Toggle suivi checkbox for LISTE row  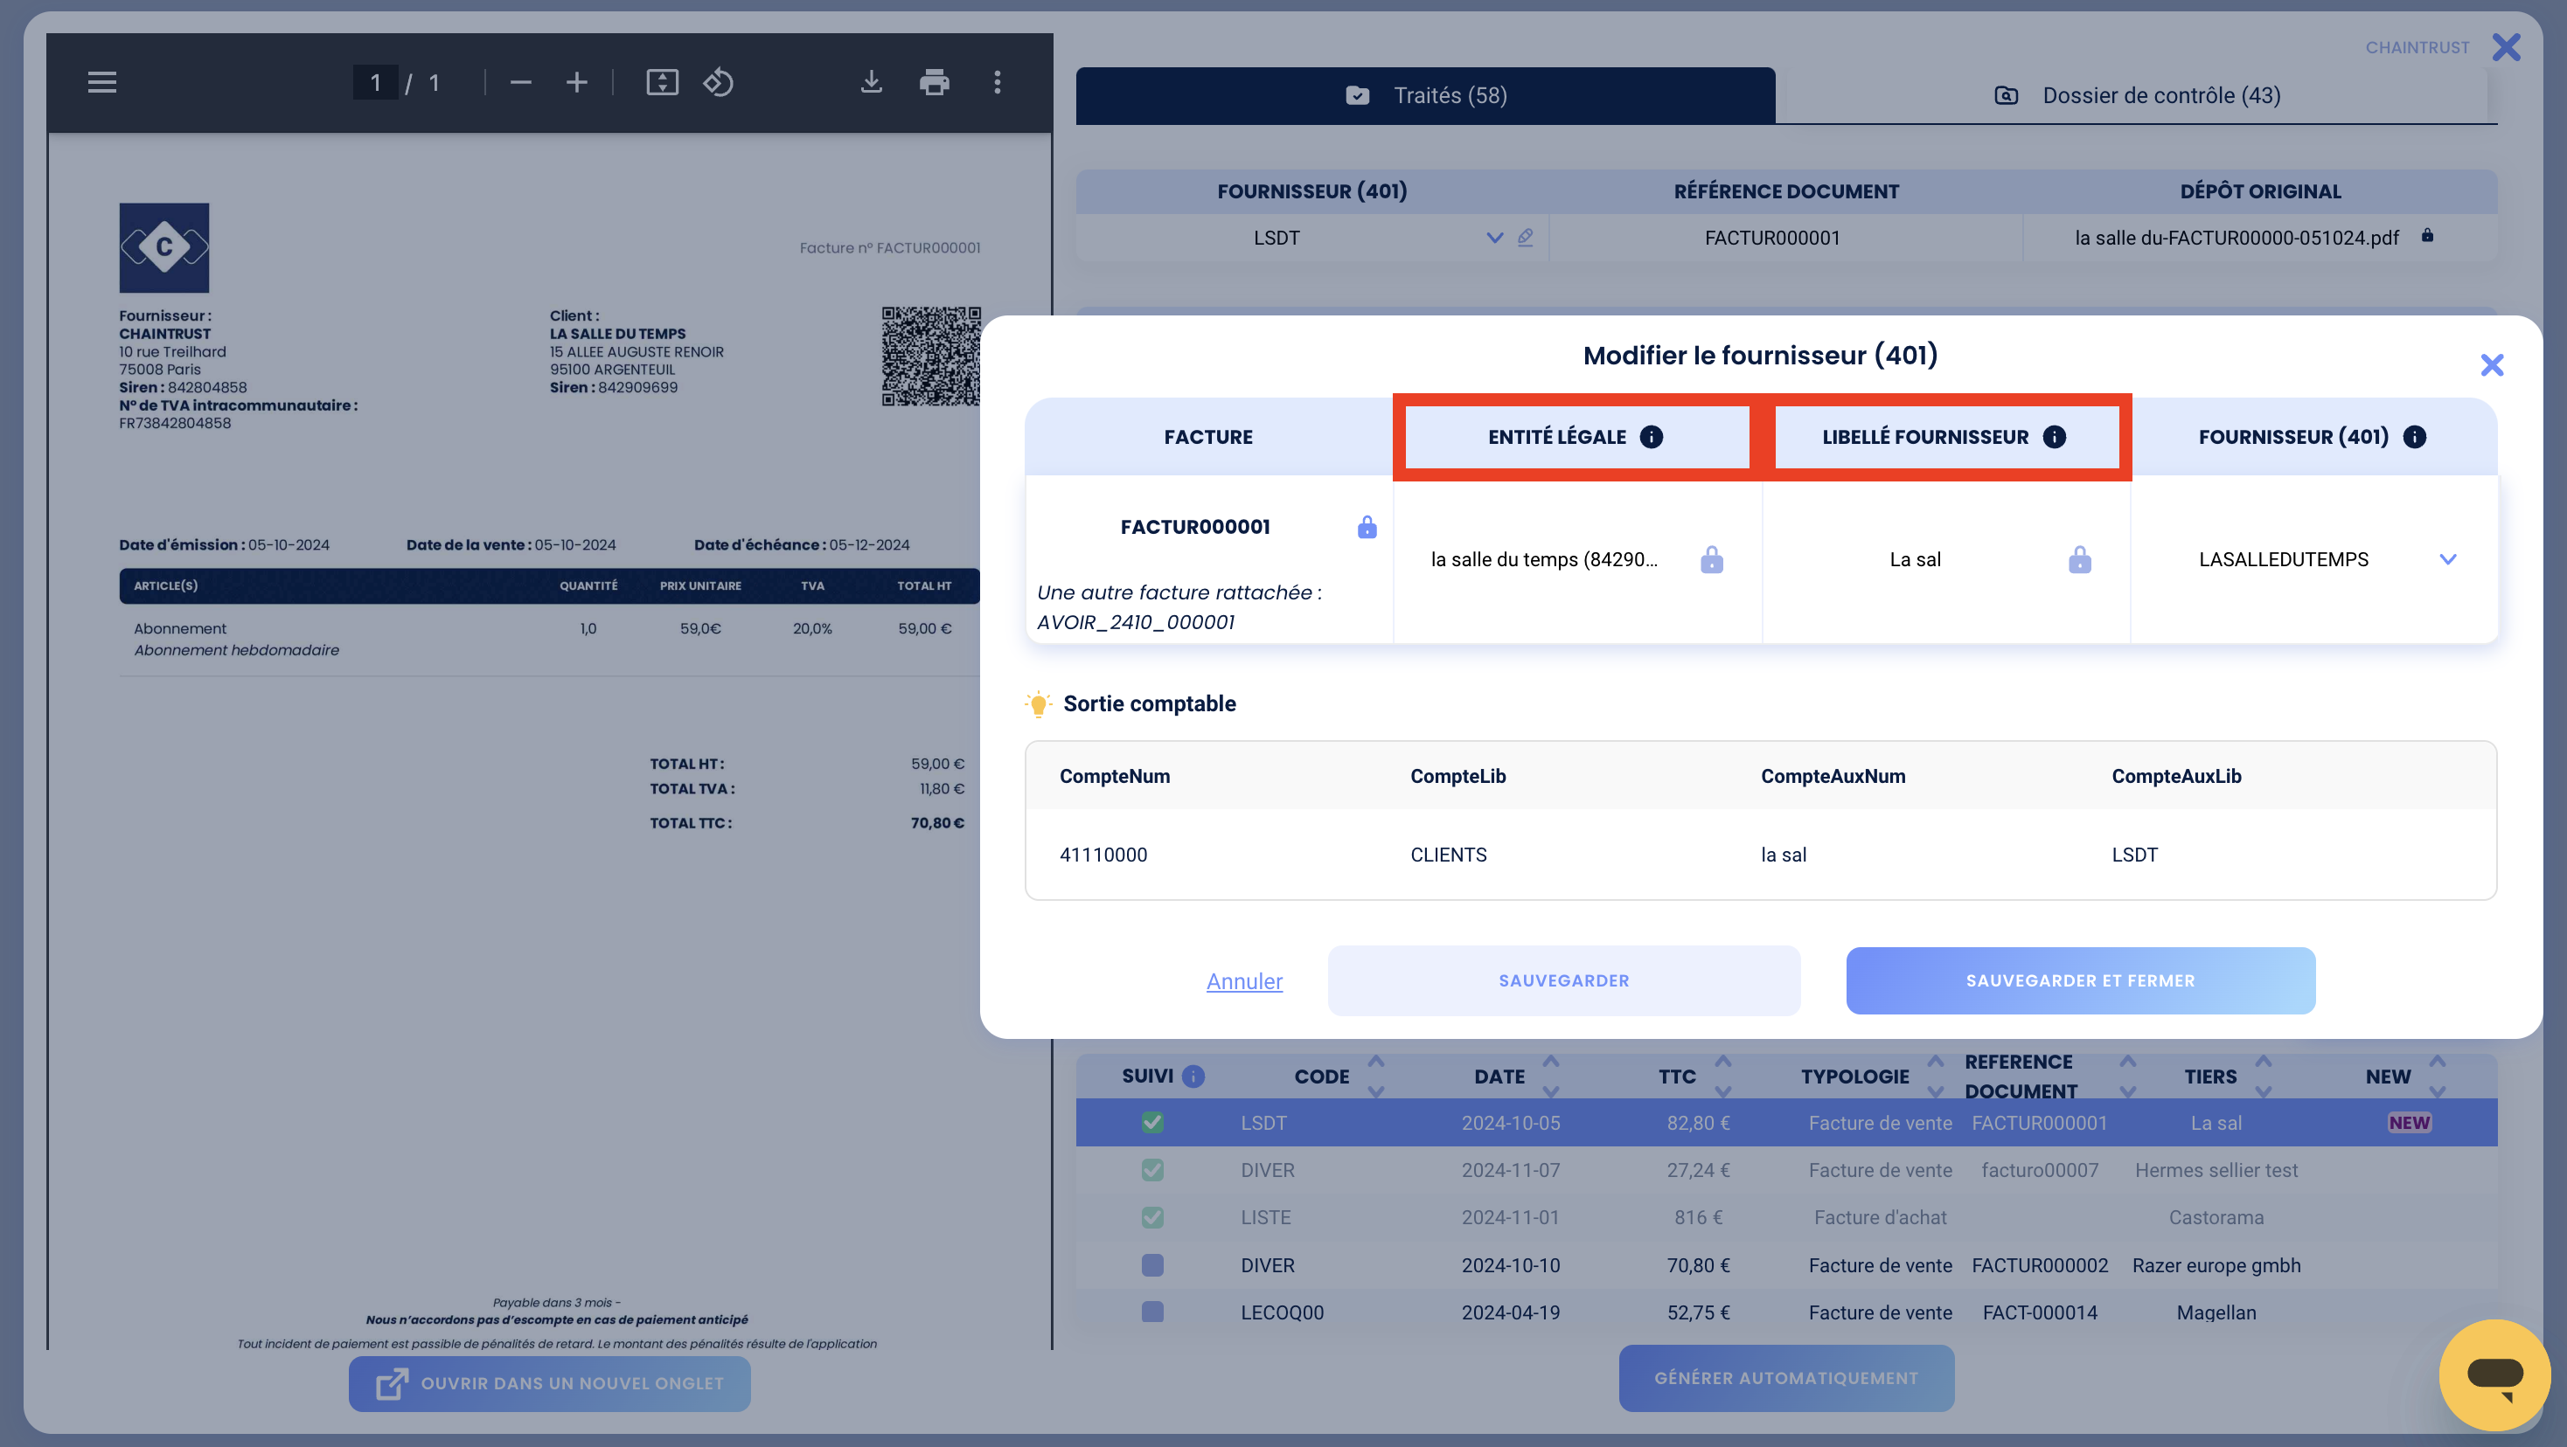click(1152, 1218)
